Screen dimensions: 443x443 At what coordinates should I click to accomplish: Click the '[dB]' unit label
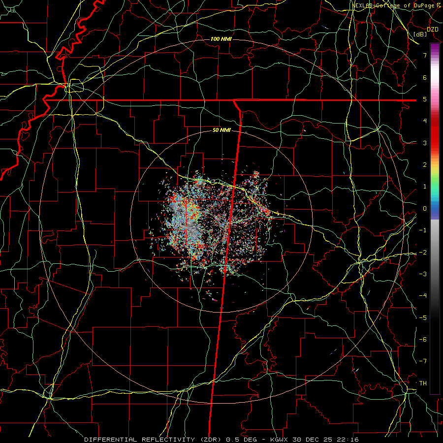[x=420, y=34]
